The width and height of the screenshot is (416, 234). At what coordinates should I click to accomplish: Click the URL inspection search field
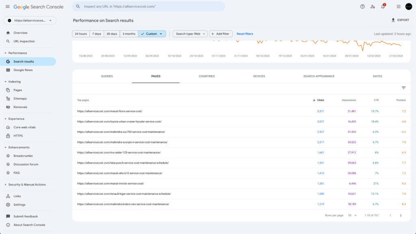[149, 6]
